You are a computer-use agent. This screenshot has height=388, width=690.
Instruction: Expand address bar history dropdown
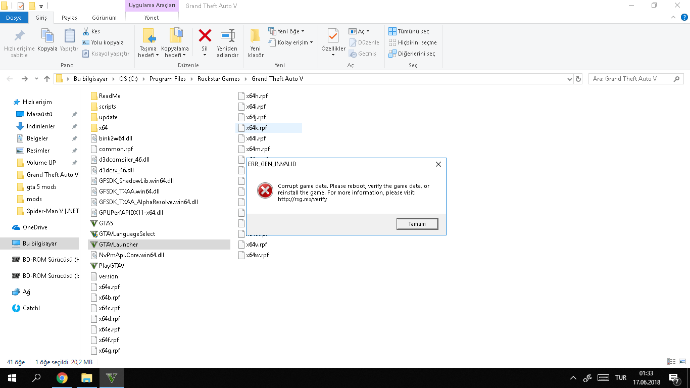pyautogui.click(x=569, y=79)
